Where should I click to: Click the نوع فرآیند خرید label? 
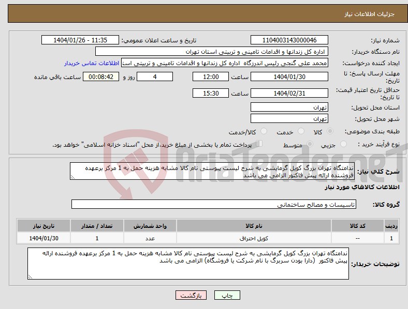click(x=378, y=144)
